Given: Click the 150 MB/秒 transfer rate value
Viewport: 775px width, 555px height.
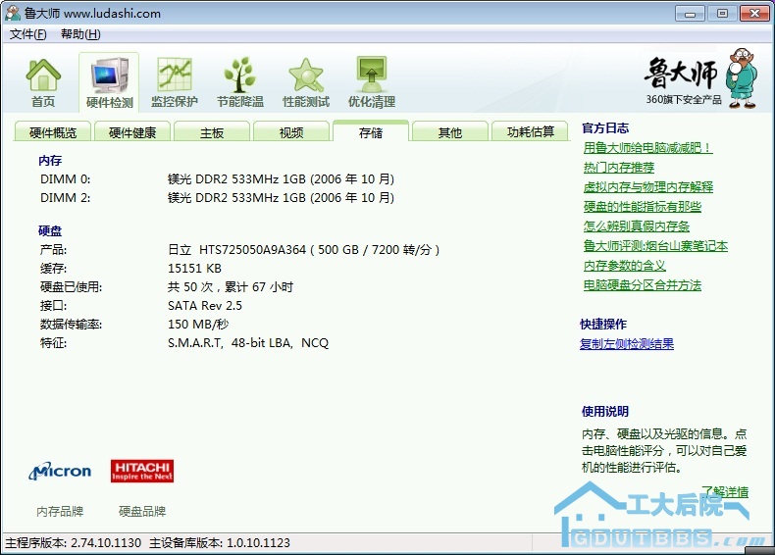Looking at the screenshot, I should coord(198,325).
